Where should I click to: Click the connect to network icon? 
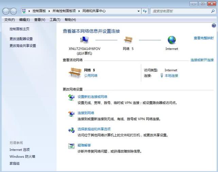tap(71, 114)
